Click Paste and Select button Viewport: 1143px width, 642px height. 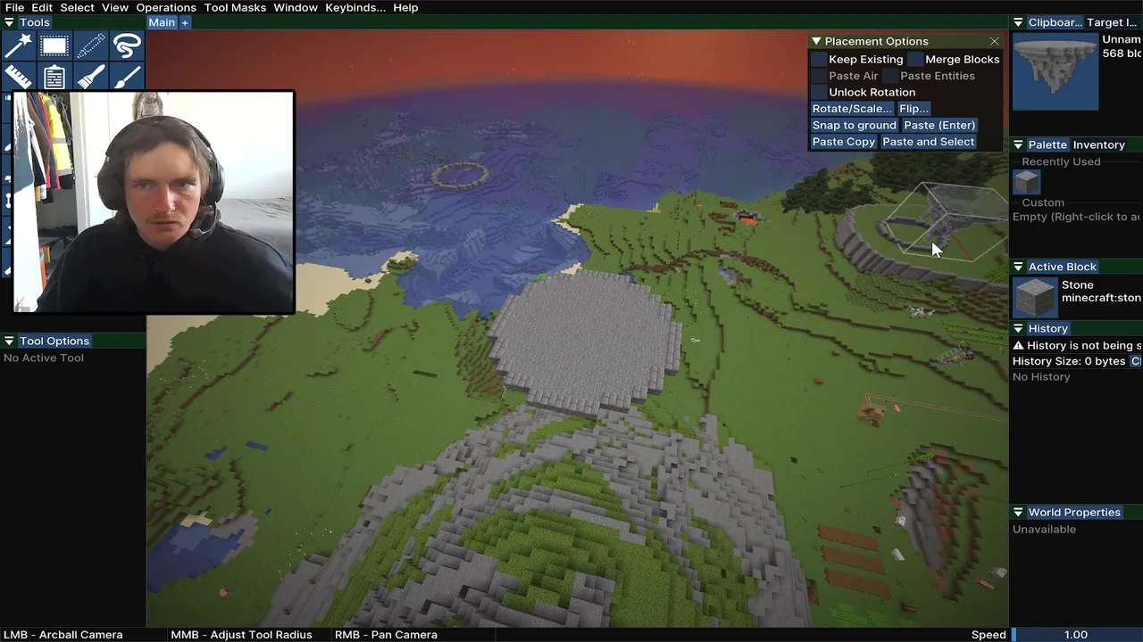[x=929, y=142]
